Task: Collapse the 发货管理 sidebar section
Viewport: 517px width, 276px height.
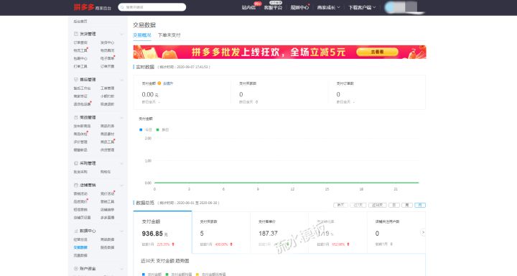Action: (121, 34)
